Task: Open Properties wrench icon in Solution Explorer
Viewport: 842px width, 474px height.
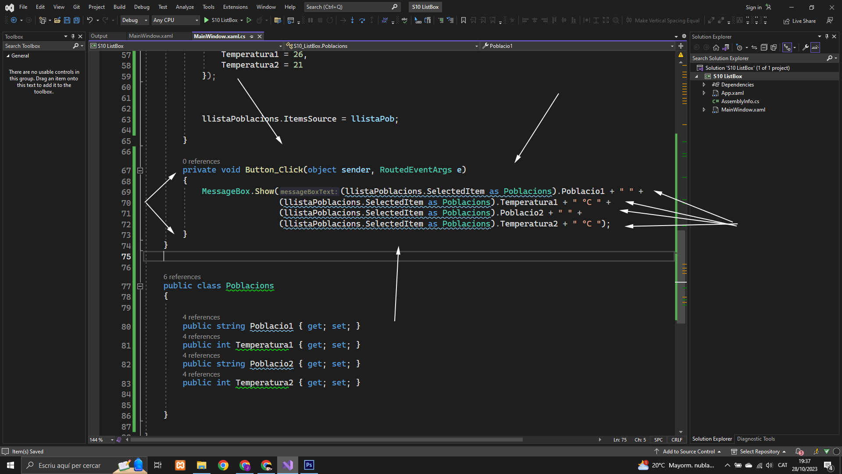Action: pos(805,47)
